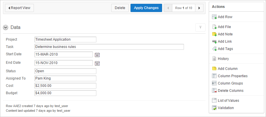Choose Delete Columns from Actions
The height and width of the screenshot is (117, 266).
230,91
